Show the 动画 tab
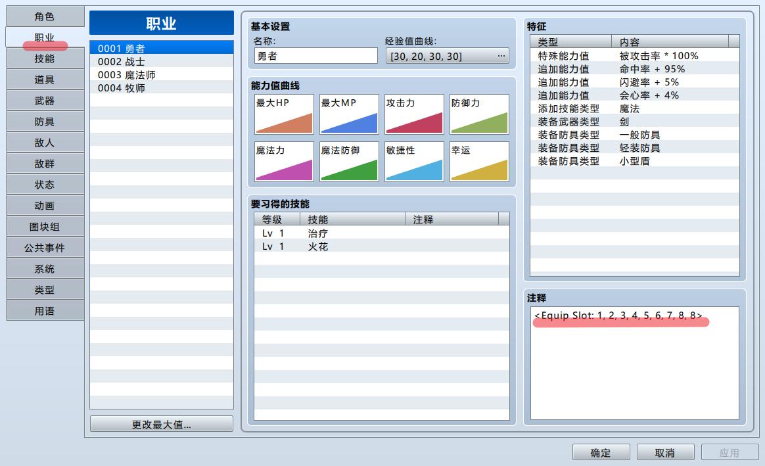Viewport: 765px width, 466px height. point(45,206)
